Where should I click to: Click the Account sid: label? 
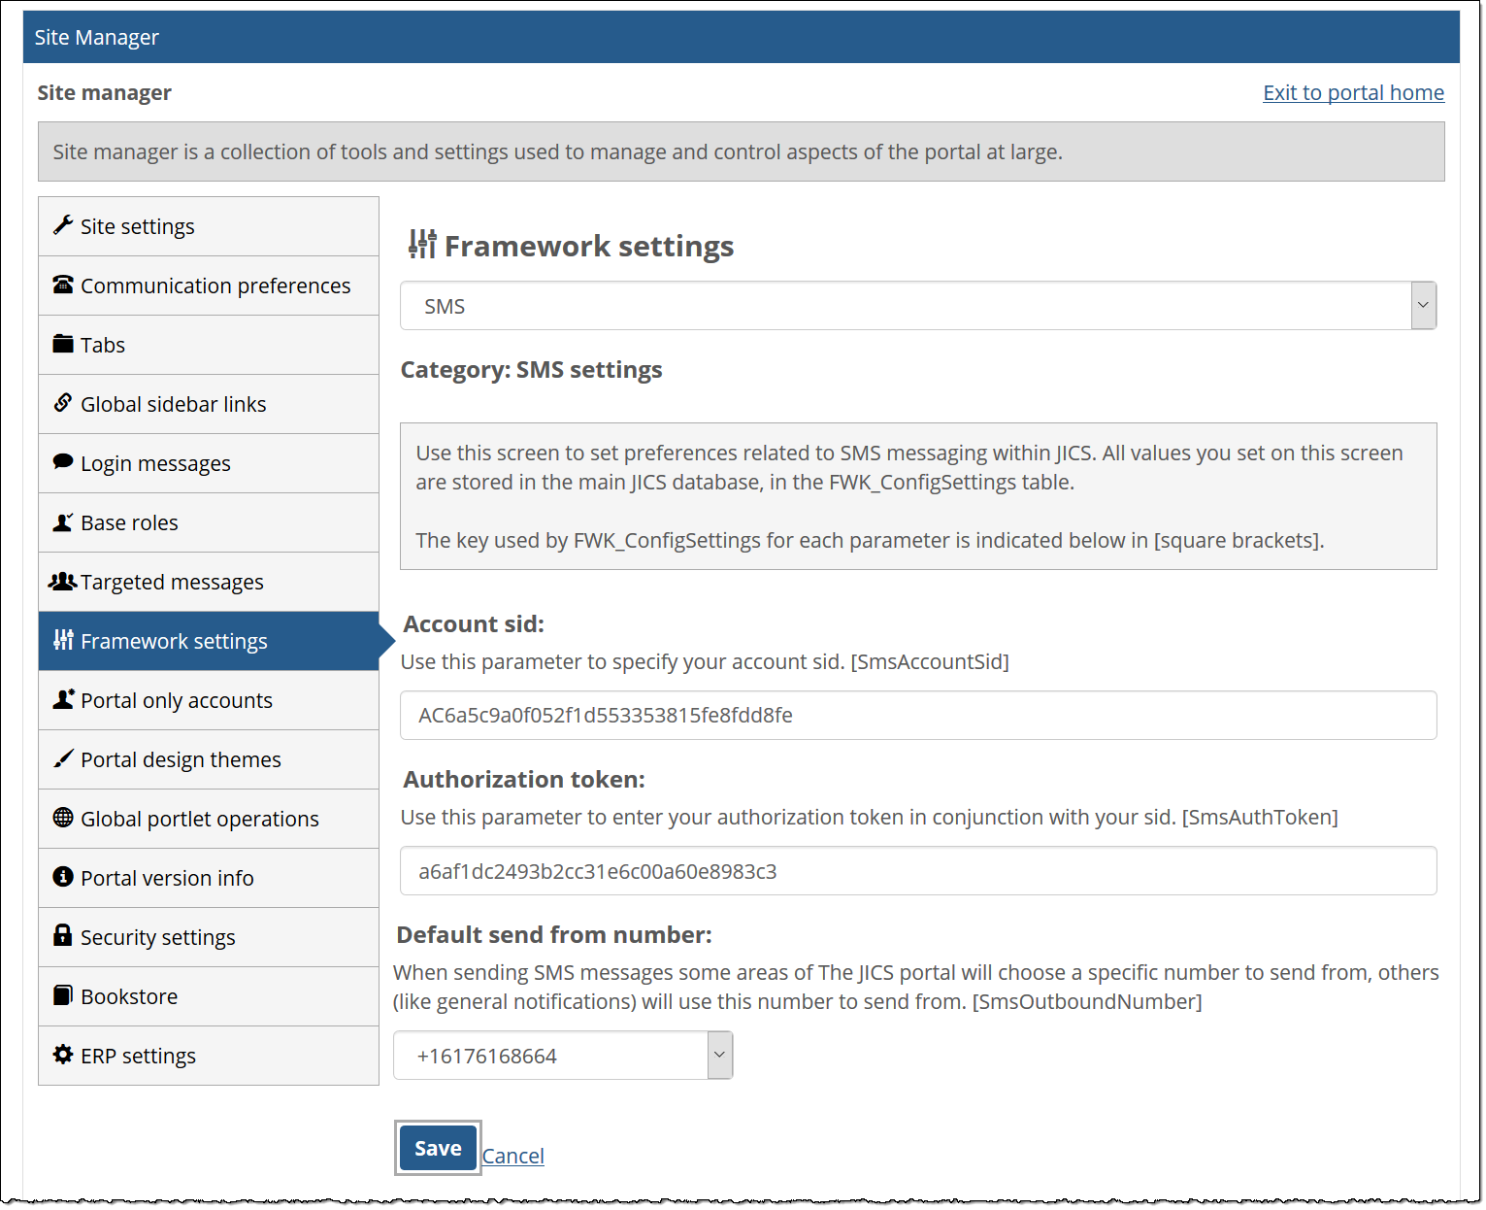pyautogui.click(x=474, y=623)
